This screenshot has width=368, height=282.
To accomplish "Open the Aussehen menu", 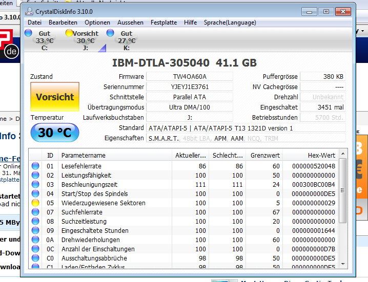I will pyautogui.click(x=130, y=23).
